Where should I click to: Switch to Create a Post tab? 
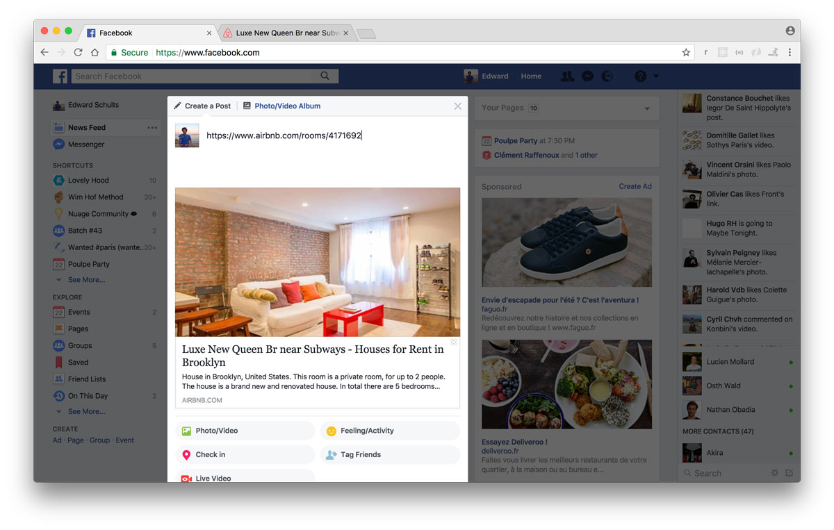pos(202,106)
